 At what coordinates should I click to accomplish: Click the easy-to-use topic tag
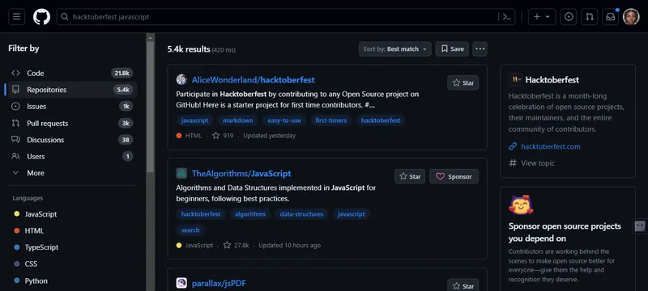coord(284,120)
